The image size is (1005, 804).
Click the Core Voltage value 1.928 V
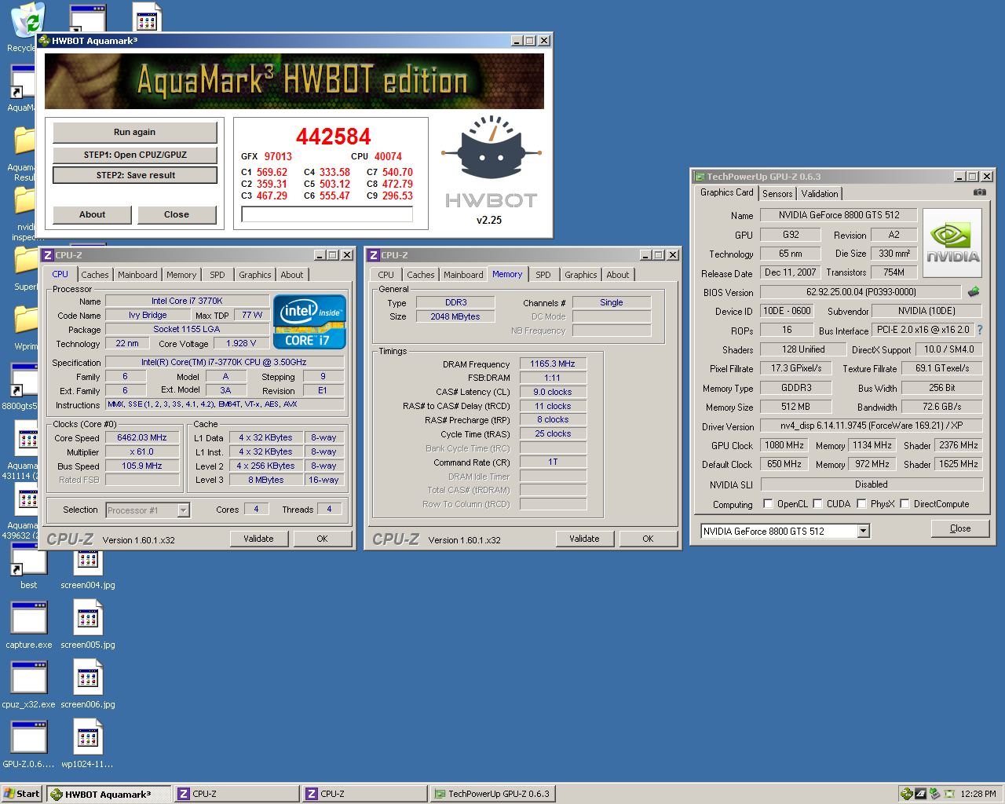pos(241,344)
